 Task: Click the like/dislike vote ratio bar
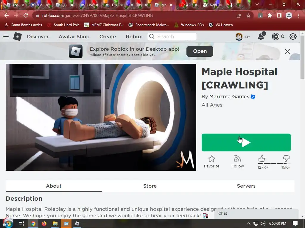(274, 164)
